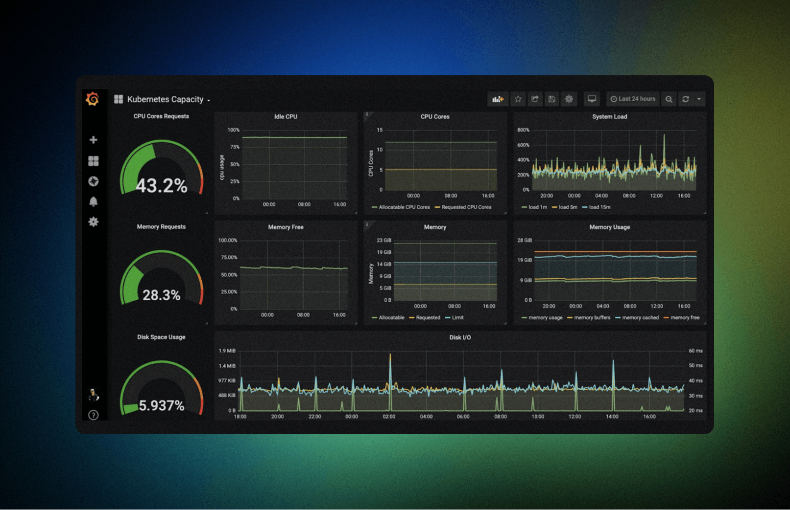This screenshot has height=510, width=790.
Task: Open the CPU Cores panel title menu
Action: tap(435, 117)
